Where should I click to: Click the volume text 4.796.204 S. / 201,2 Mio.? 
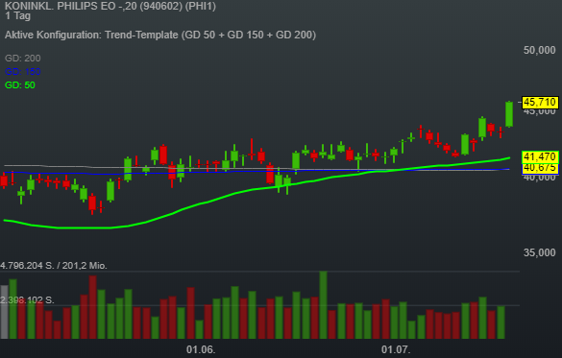[54, 266]
